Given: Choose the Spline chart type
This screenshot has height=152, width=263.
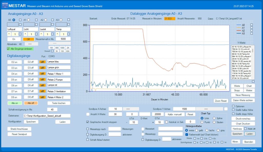Looking at the screenshot, I should [214, 118].
